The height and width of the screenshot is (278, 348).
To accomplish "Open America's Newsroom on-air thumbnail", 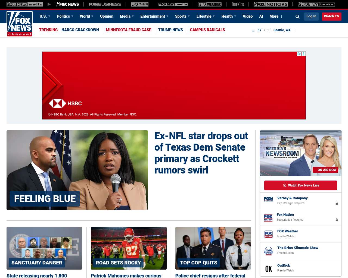I will [301, 153].
